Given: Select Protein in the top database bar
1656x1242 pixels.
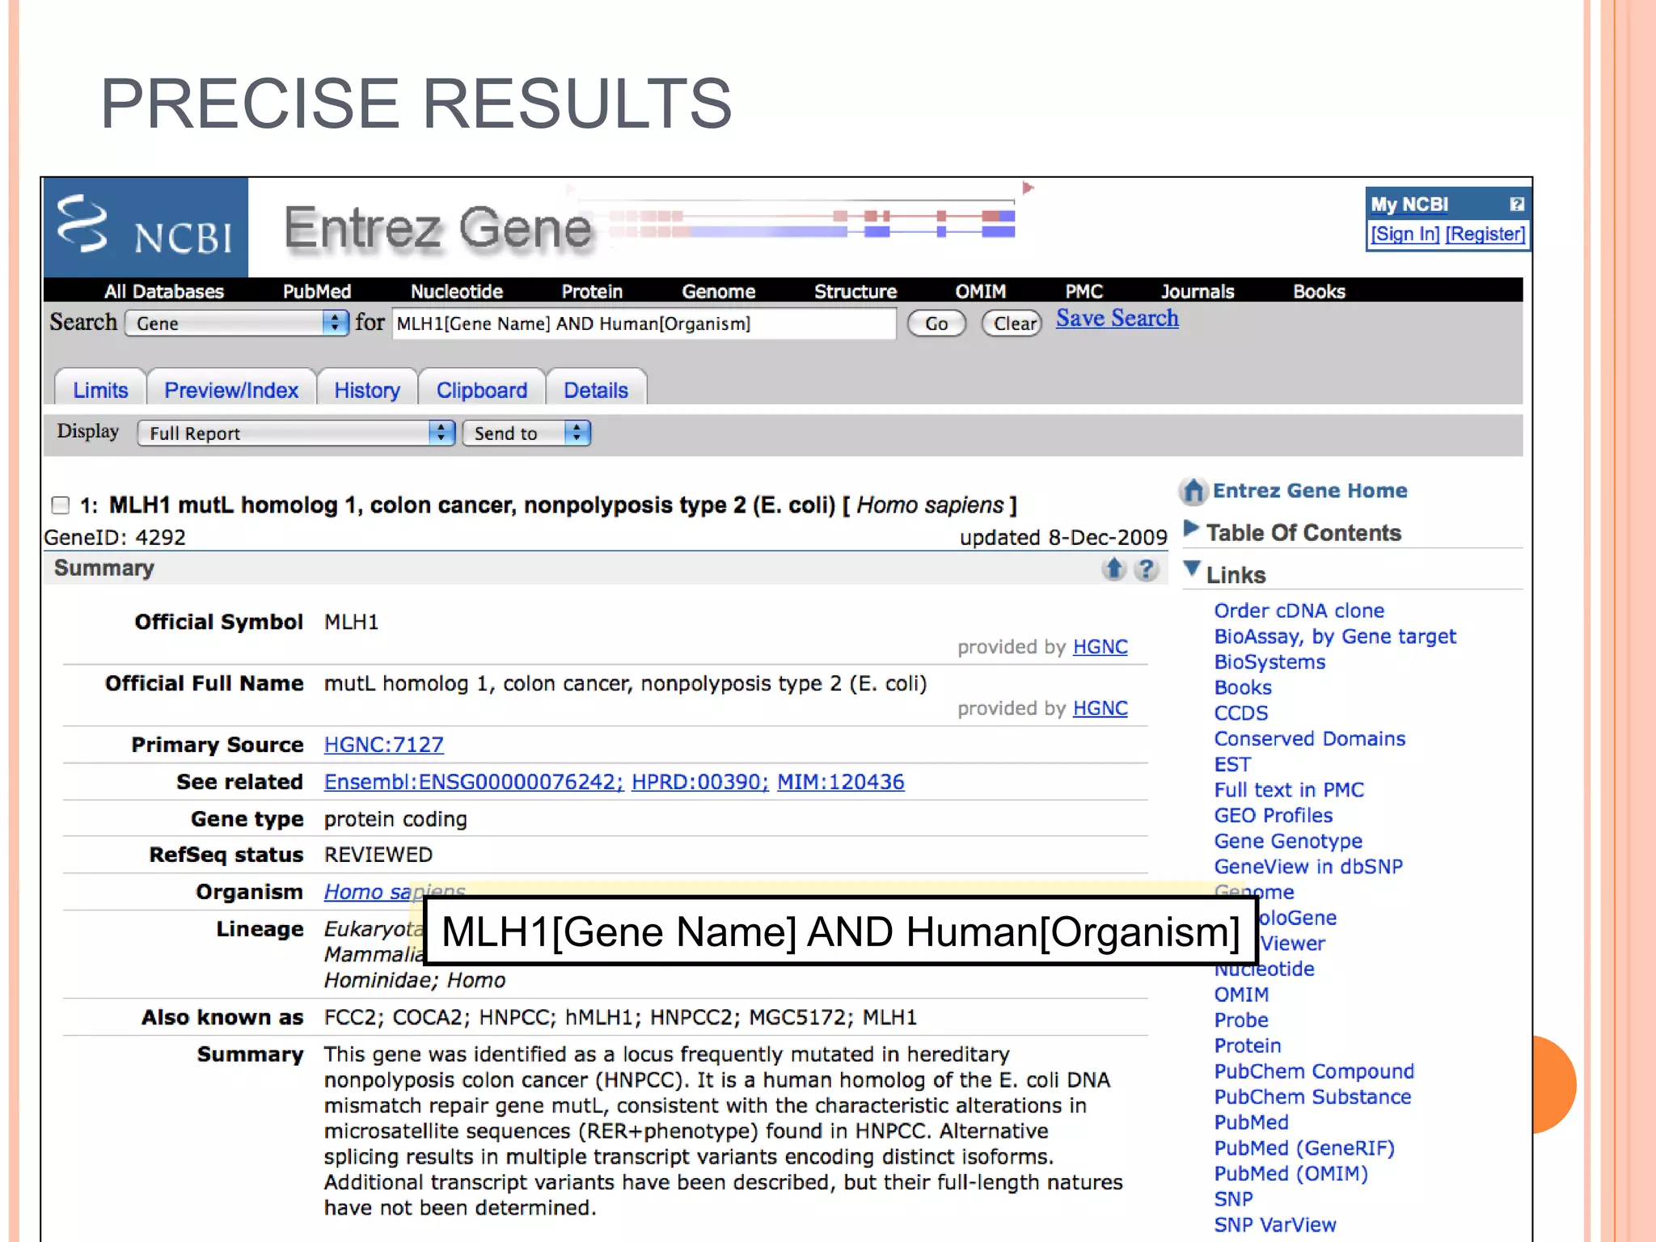Looking at the screenshot, I should pyautogui.click(x=592, y=291).
